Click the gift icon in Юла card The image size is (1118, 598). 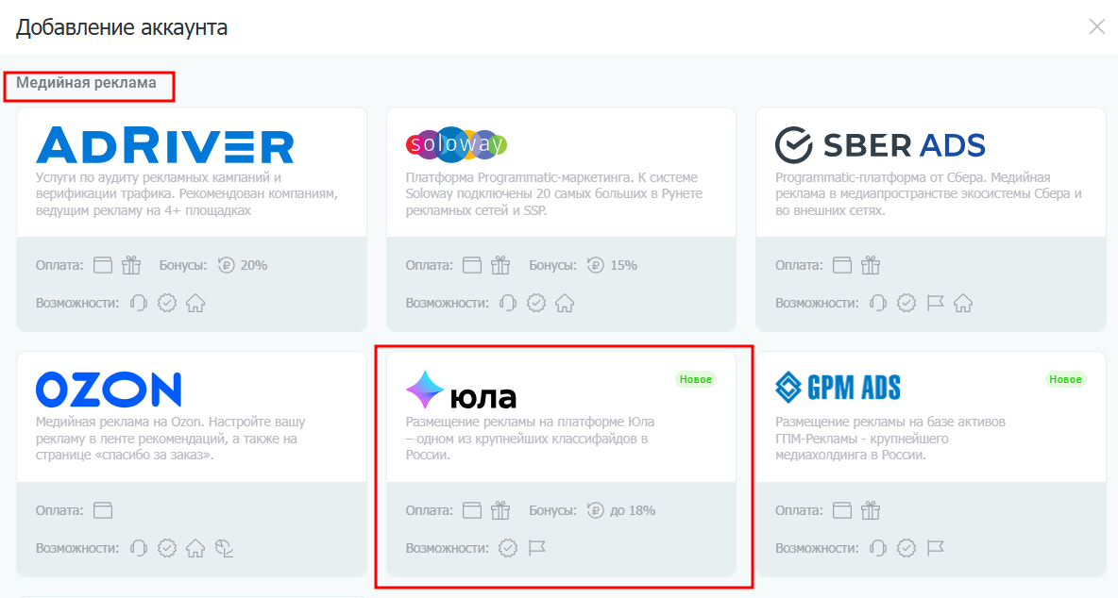click(x=500, y=510)
